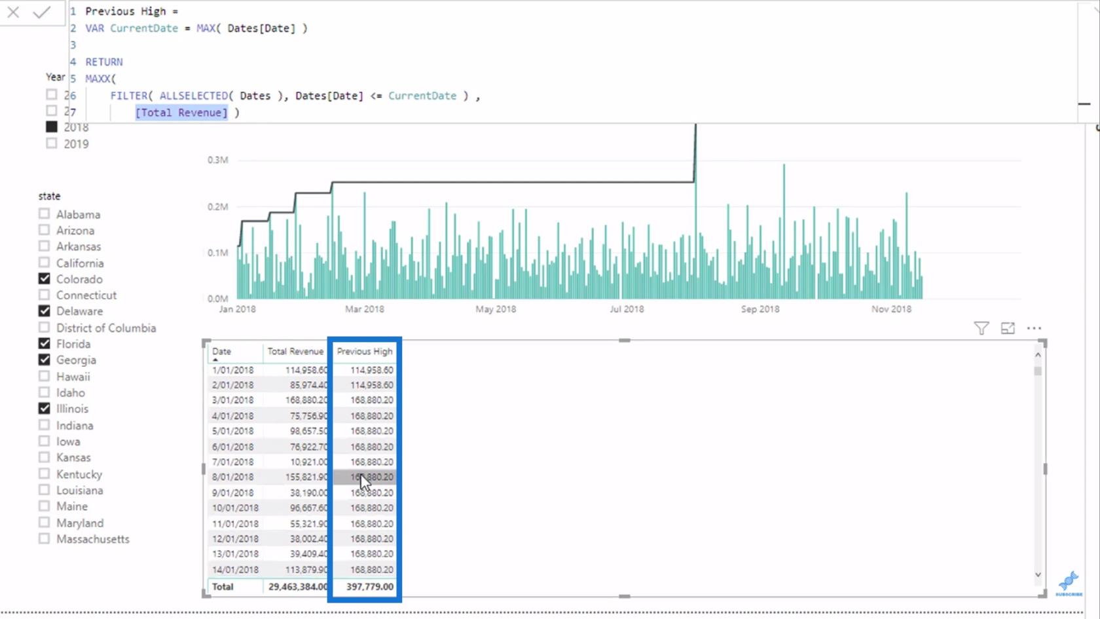
Task: Check the Arizona state checkbox
Action: point(44,230)
